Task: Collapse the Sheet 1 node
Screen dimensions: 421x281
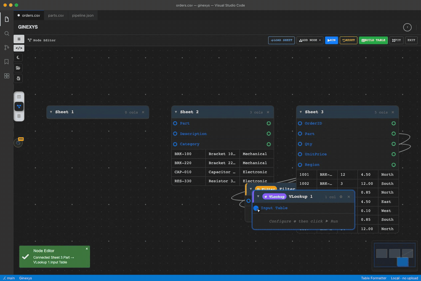Action: coord(51,112)
